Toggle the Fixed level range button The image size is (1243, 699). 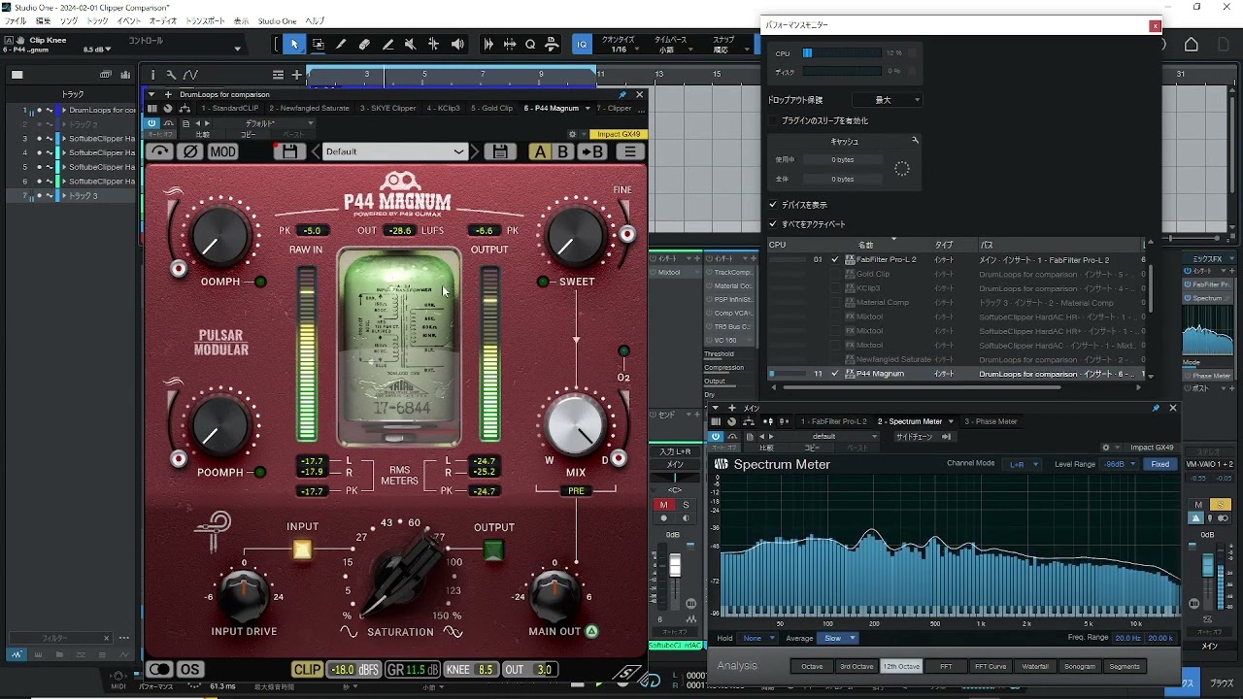pos(1160,464)
